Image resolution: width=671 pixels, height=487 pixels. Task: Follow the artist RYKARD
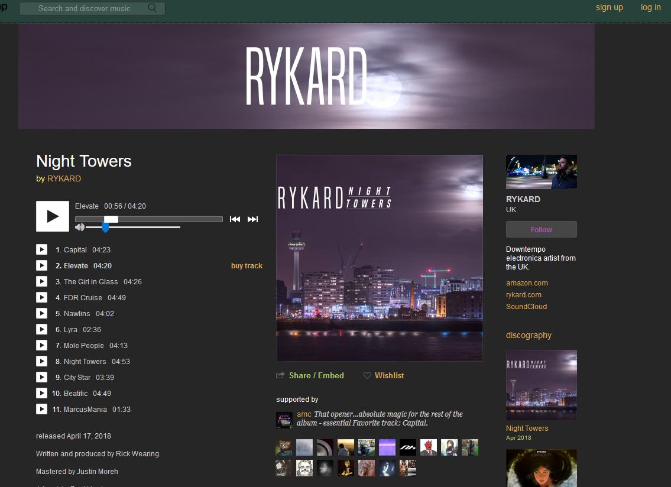click(541, 229)
